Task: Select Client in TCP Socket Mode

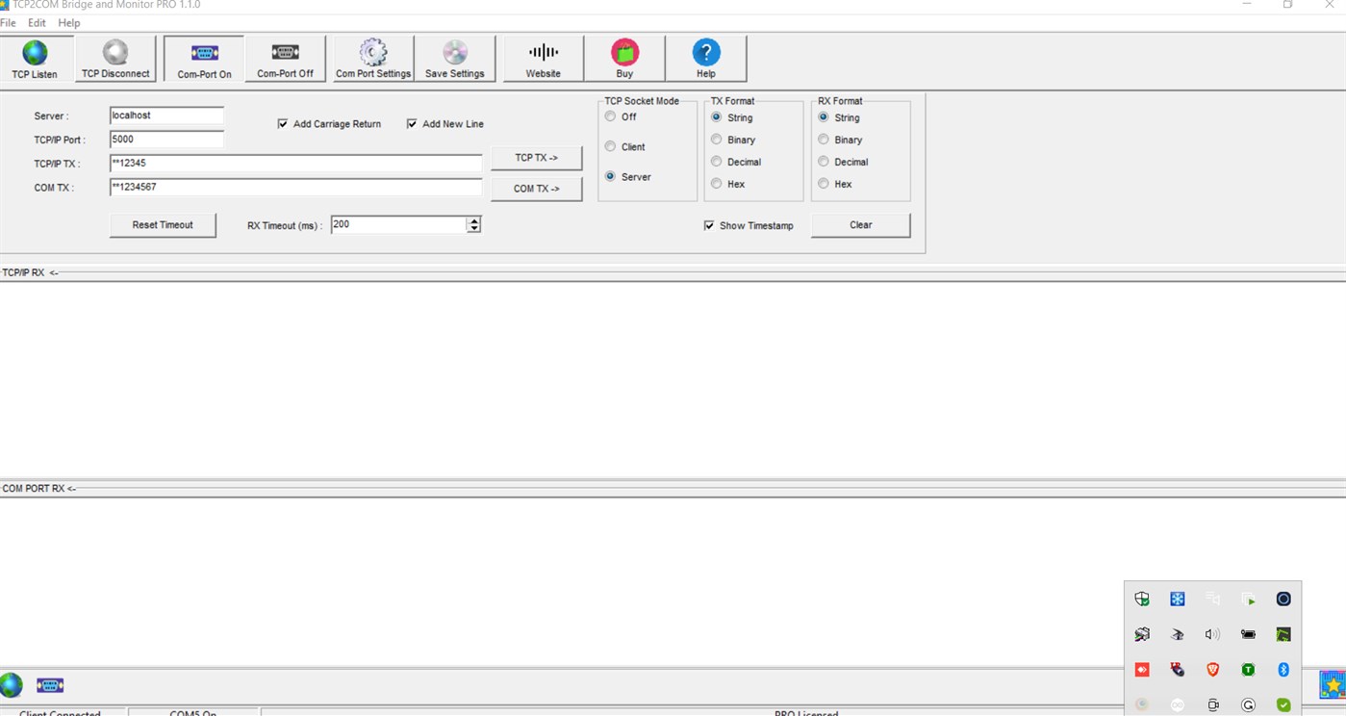Action: [x=610, y=146]
